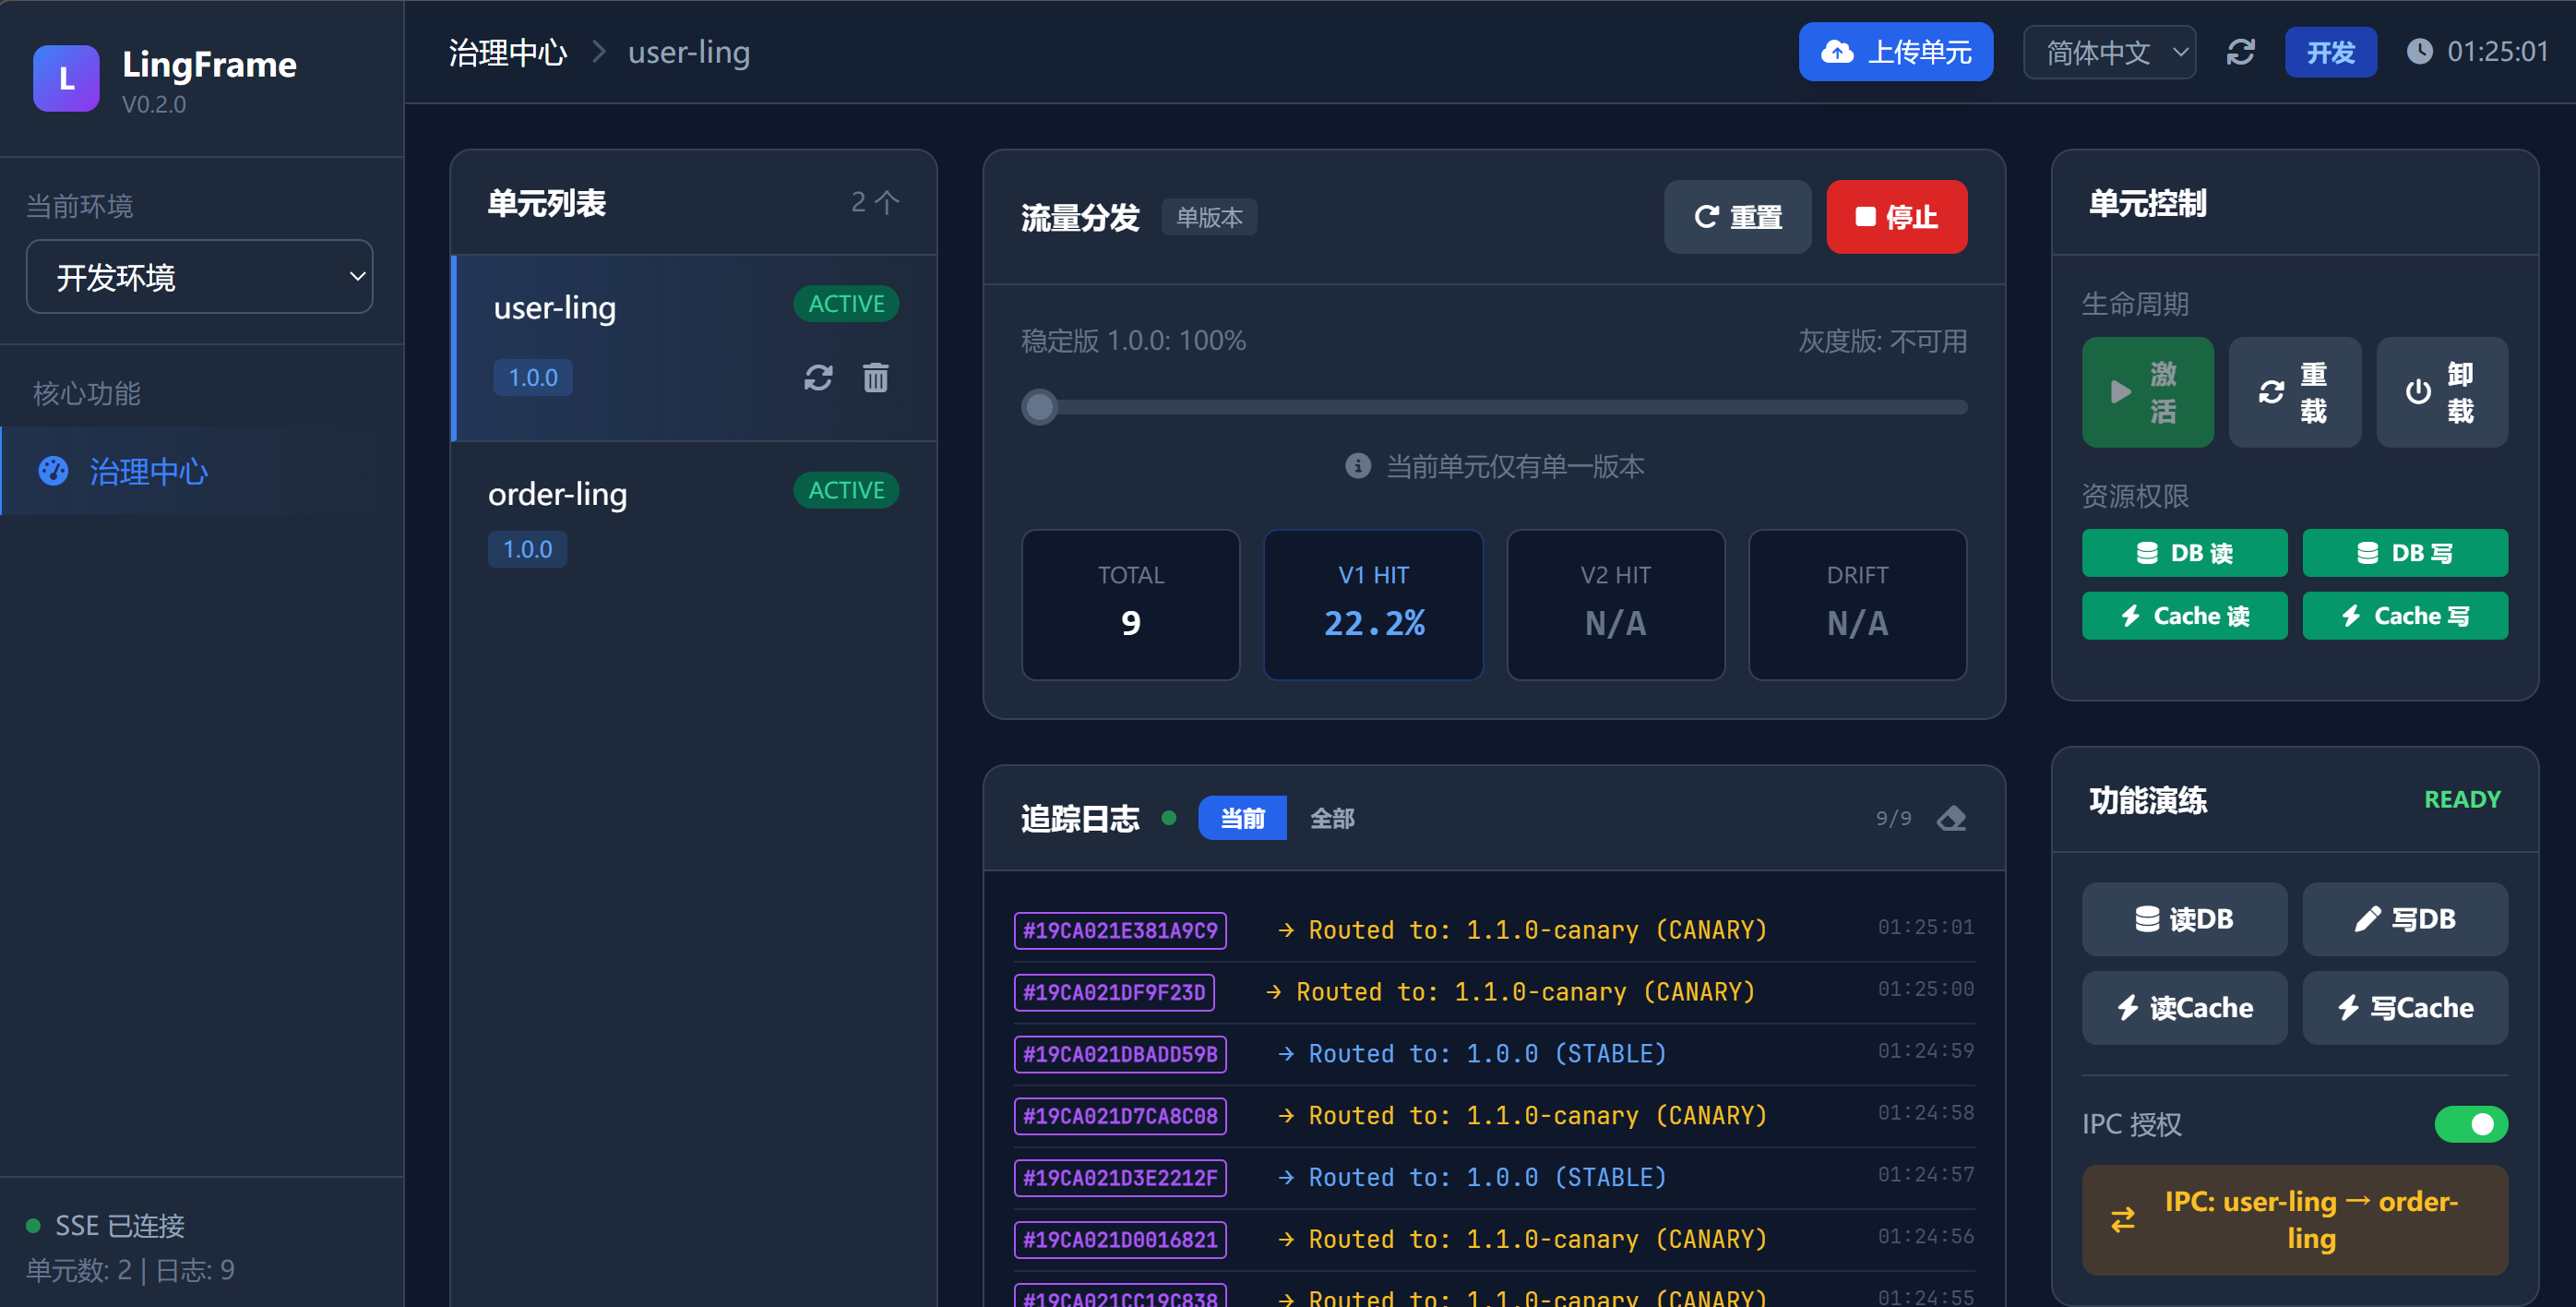Click trace ID #19CA021D0016821

coord(1120,1239)
